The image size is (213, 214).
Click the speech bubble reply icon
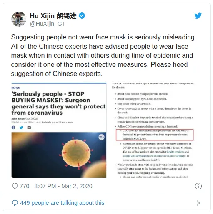click(x=15, y=203)
